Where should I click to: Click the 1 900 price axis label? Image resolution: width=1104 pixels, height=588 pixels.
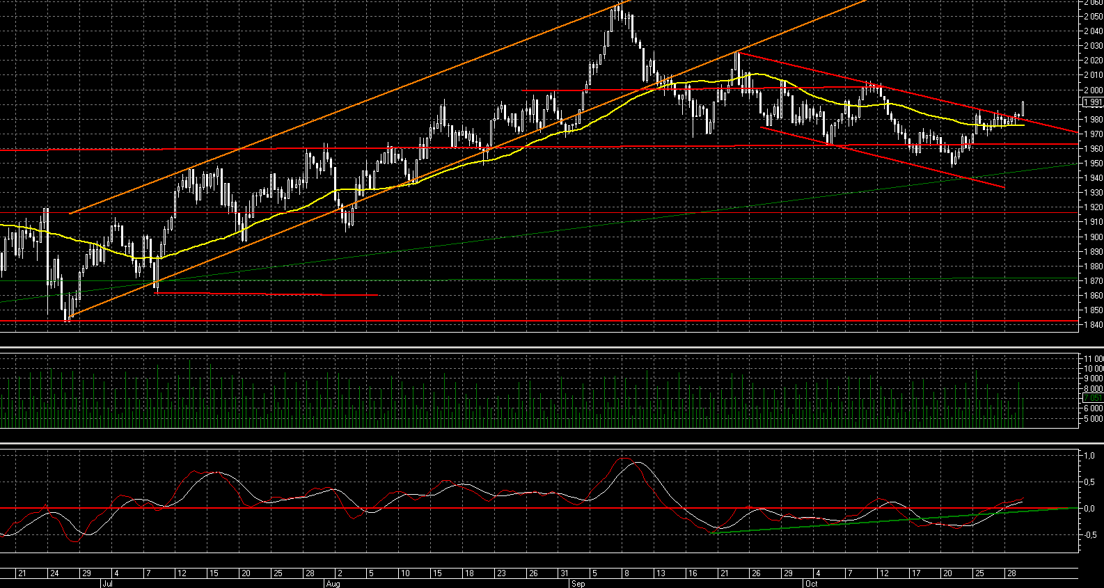[1094, 237]
